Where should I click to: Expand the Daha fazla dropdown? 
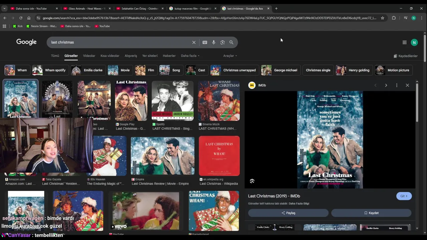point(190,56)
